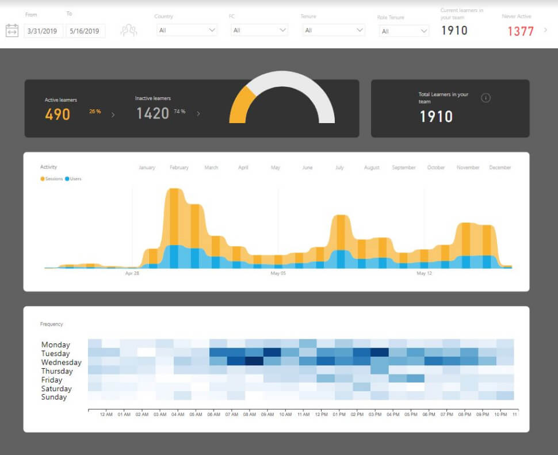The height and width of the screenshot is (455, 558).
Task: Click the arrow next to Active learners
Action: (x=113, y=114)
